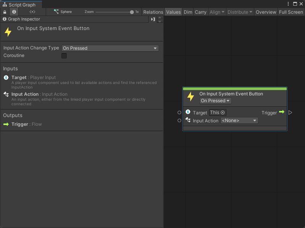Open the On Pressed dropdown on the node
Viewport: 305px width, 228px height.
click(x=215, y=101)
